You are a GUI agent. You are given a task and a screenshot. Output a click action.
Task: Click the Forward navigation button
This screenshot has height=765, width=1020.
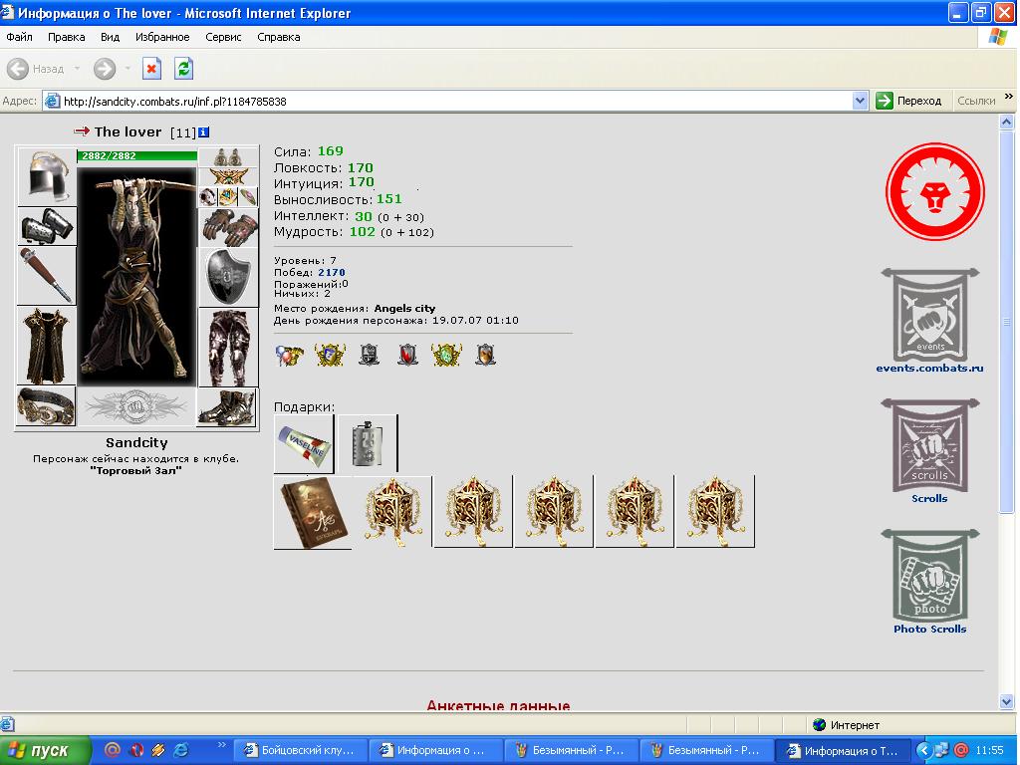coord(105,69)
